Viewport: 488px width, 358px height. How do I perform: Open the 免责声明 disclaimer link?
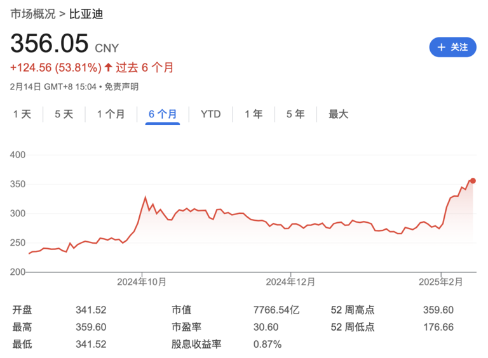click(121, 86)
